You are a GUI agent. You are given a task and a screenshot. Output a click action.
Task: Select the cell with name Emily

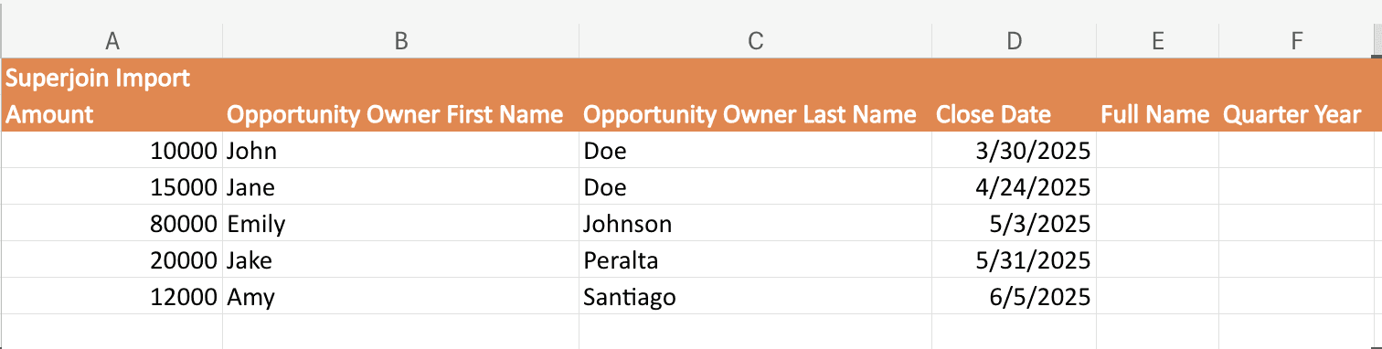(400, 223)
